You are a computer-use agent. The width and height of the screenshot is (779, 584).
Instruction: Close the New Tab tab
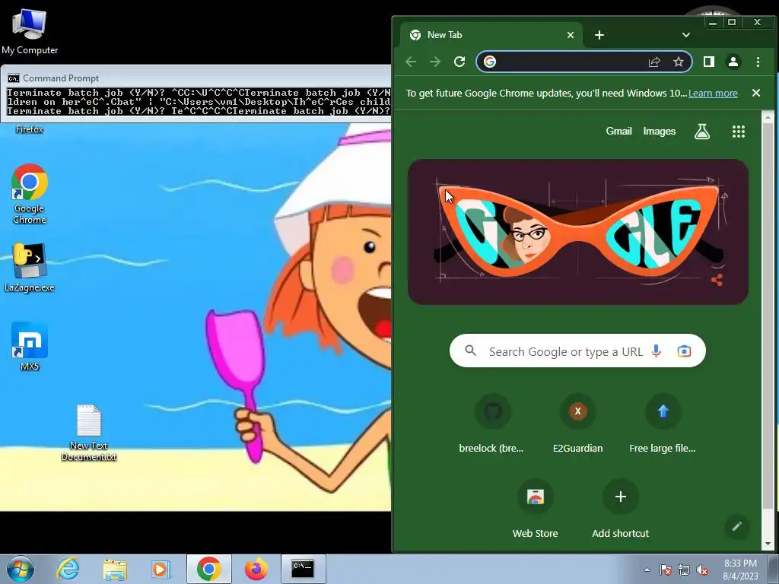pyautogui.click(x=571, y=35)
